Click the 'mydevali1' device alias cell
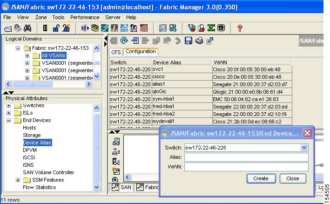Image resolution: width=330 pixels, height=204 pixels. pos(182,122)
